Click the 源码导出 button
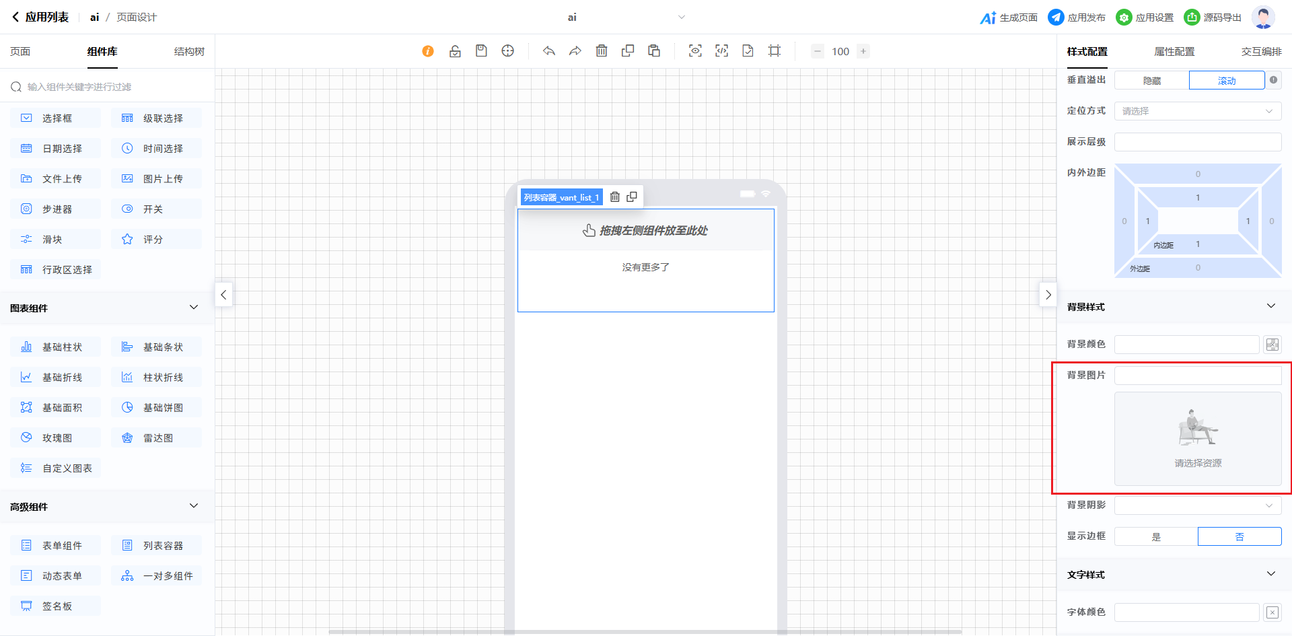Image resolution: width=1292 pixels, height=636 pixels. [x=1213, y=17]
